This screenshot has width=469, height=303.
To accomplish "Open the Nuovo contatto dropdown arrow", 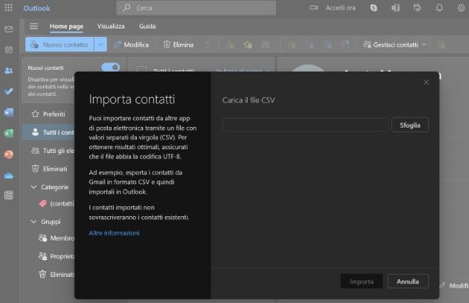I will tap(101, 45).
